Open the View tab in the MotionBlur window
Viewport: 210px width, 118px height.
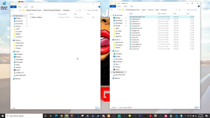32,7
